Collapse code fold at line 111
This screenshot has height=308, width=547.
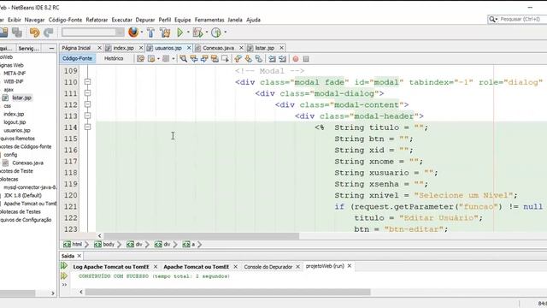(87, 93)
